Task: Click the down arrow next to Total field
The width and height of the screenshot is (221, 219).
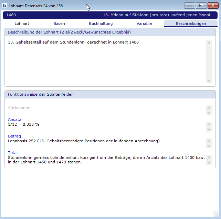Action: pos(209,162)
